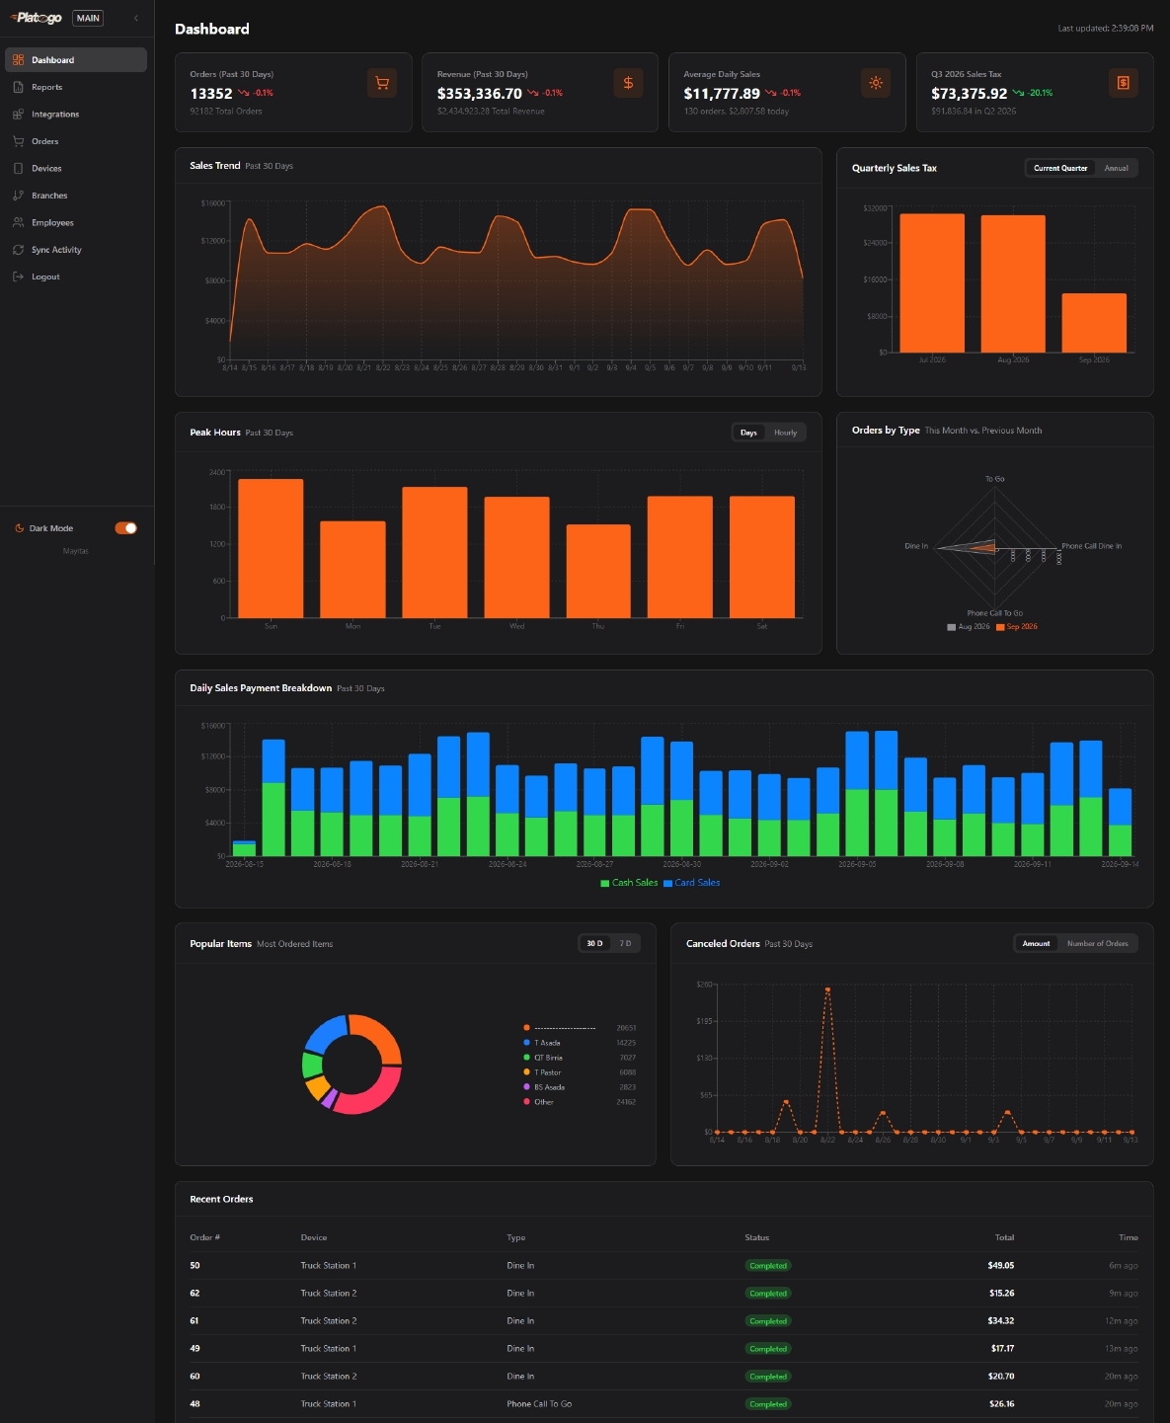1170x1423 pixels.
Task: Collapse the sidebar with the chevron
Action: tap(136, 18)
